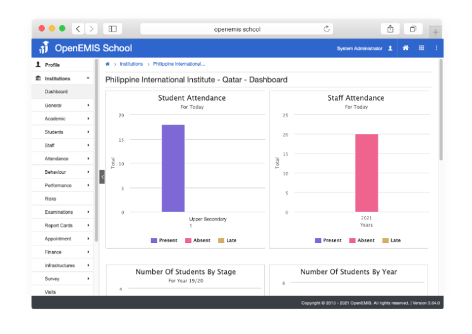Screen dimensions: 472x334
Task: Toggle Absent series in Staff Attendance legend
Action: [362, 240]
